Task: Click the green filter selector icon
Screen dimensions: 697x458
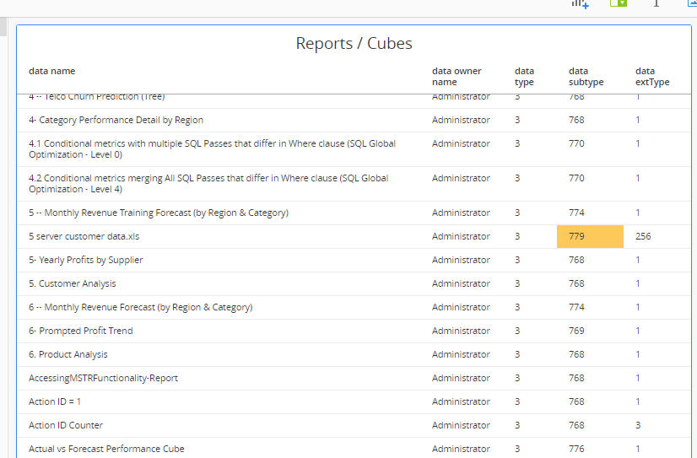Action: [616, 3]
